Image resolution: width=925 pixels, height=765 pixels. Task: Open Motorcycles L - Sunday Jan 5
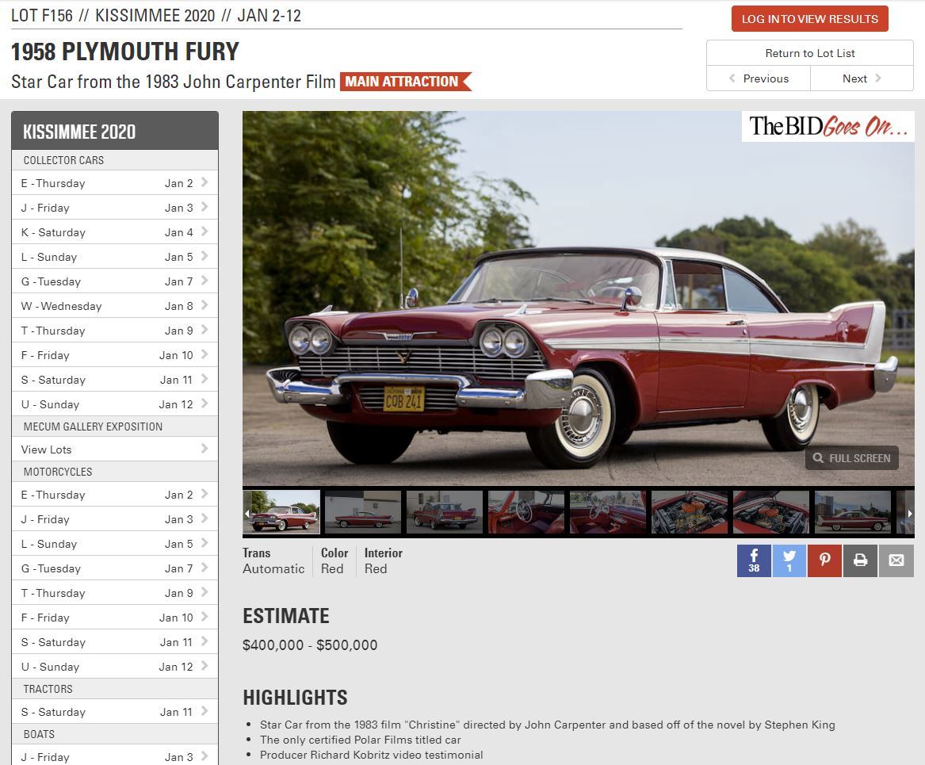pos(115,544)
